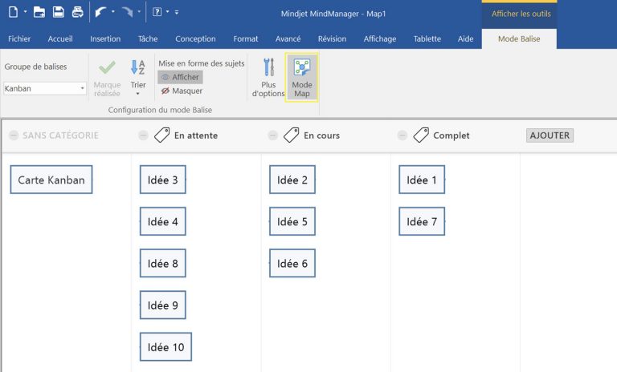Click the AJOUTER button to add column
The height and width of the screenshot is (372, 617).
point(550,135)
